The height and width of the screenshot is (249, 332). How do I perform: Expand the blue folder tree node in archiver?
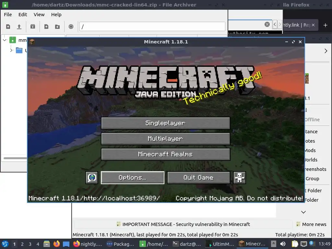point(11,50)
